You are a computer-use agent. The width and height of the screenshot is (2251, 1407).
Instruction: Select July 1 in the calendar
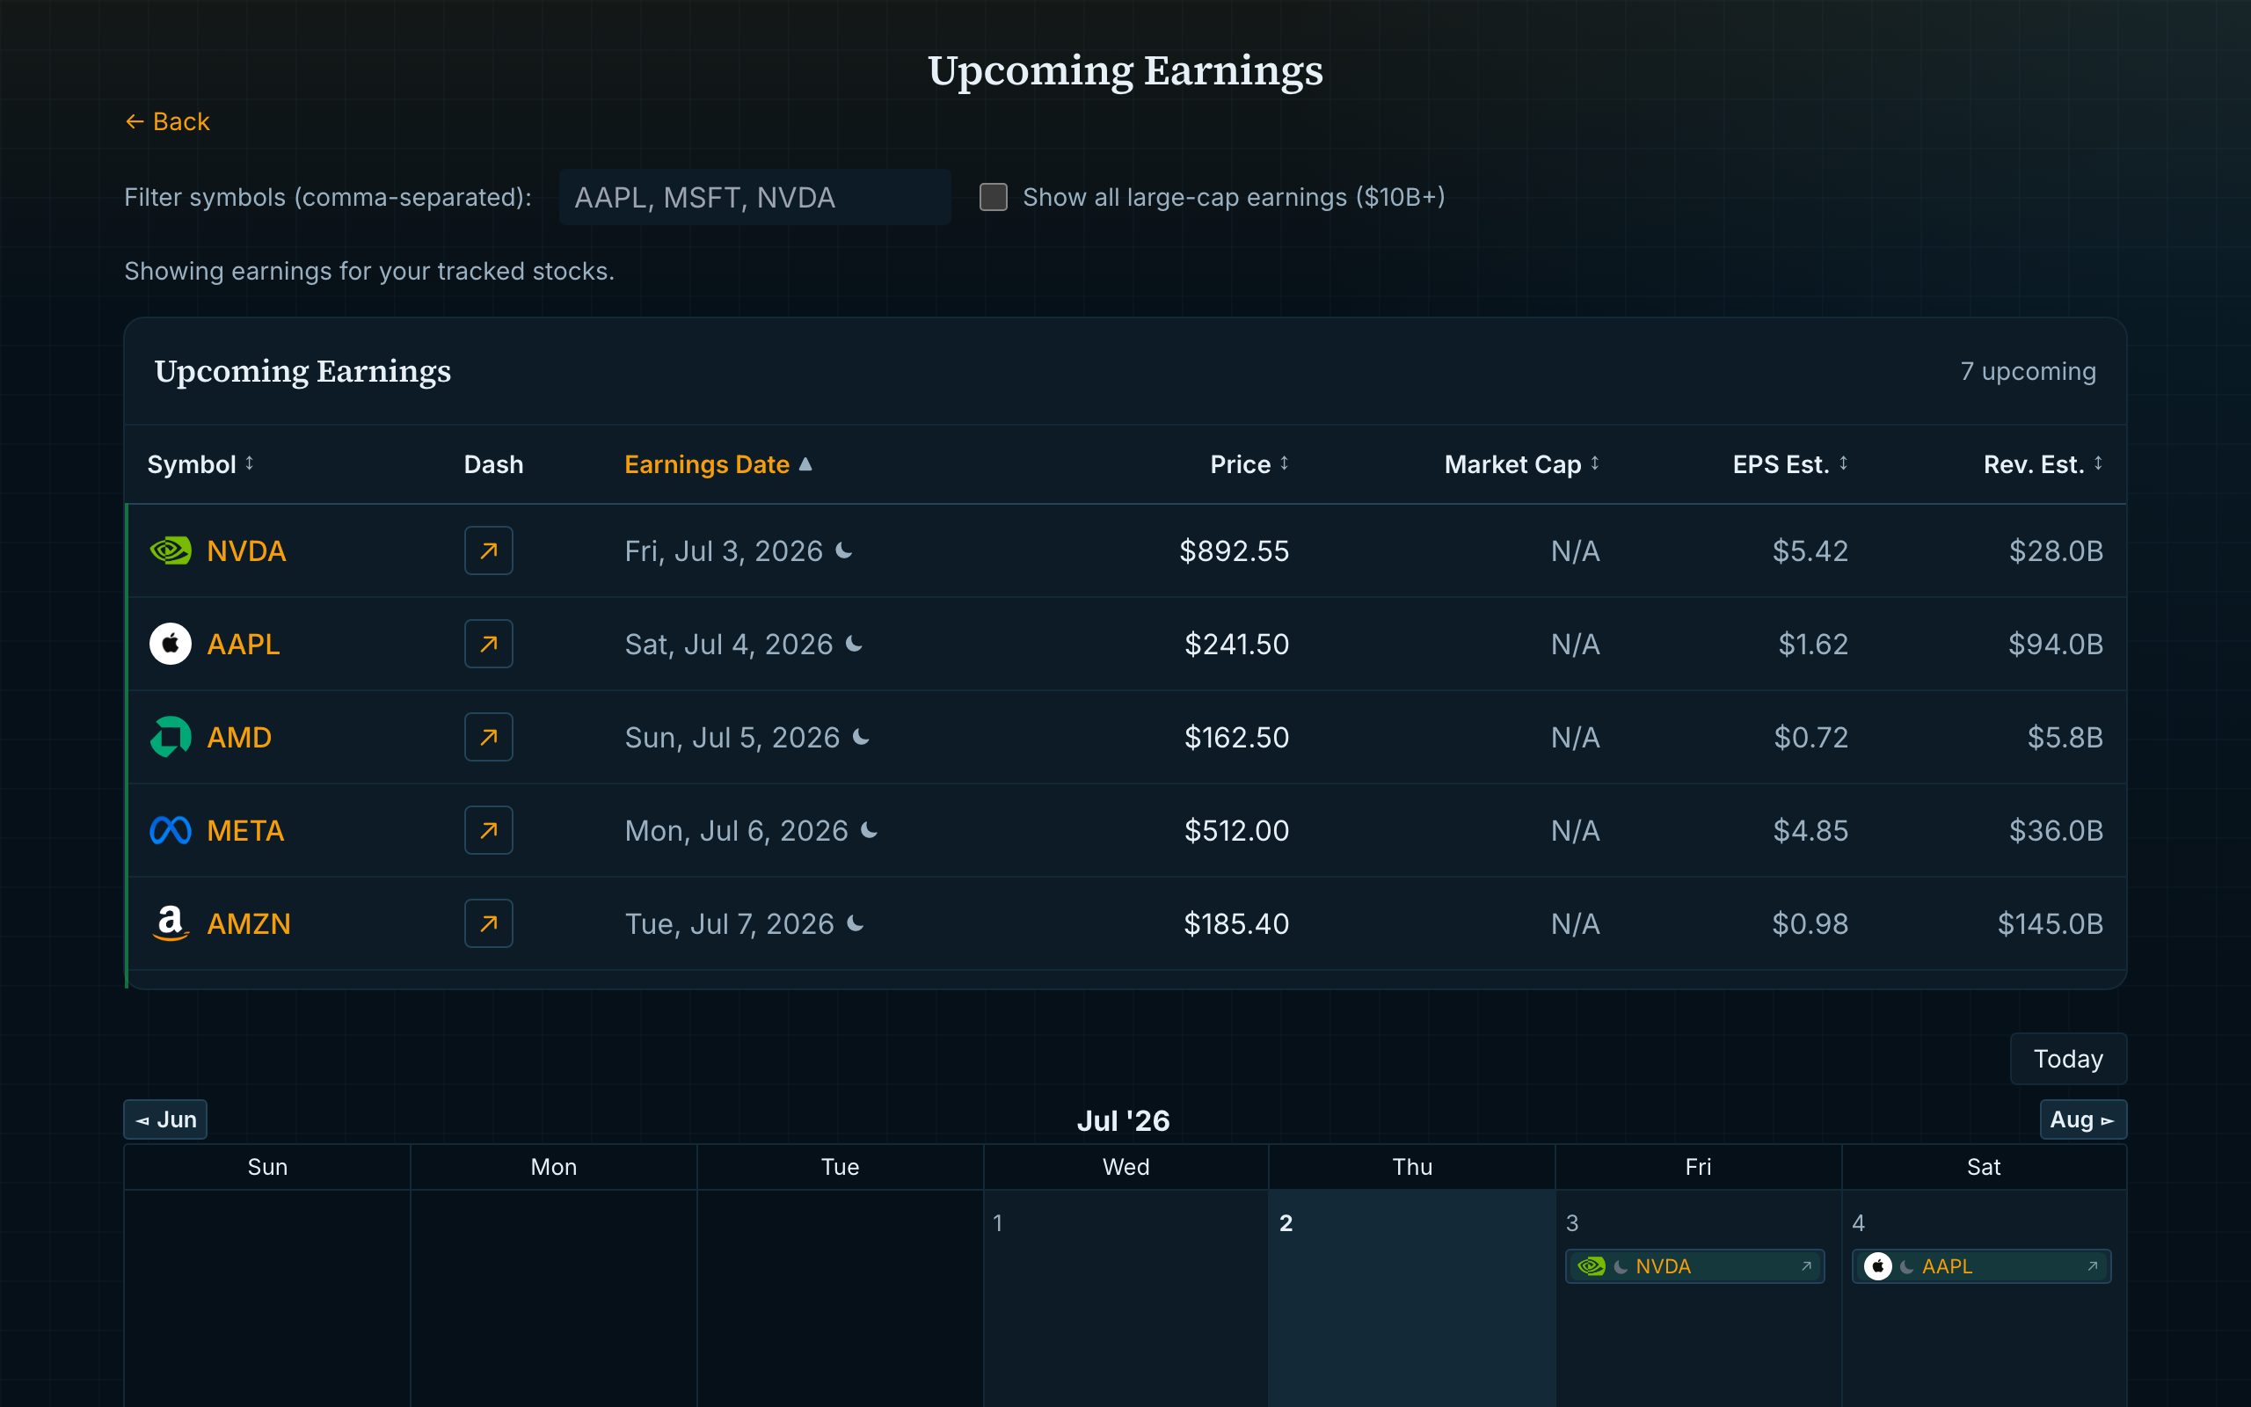coord(1125,1298)
